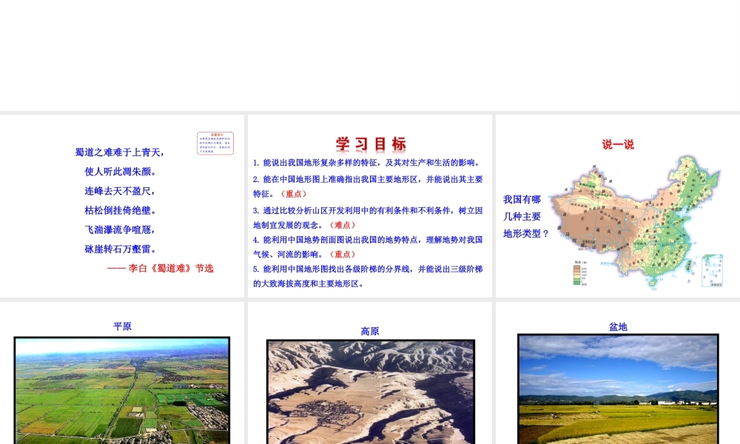This screenshot has width=740, height=444.
Task: Click the 平原 slide label
Action: point(122,326)
